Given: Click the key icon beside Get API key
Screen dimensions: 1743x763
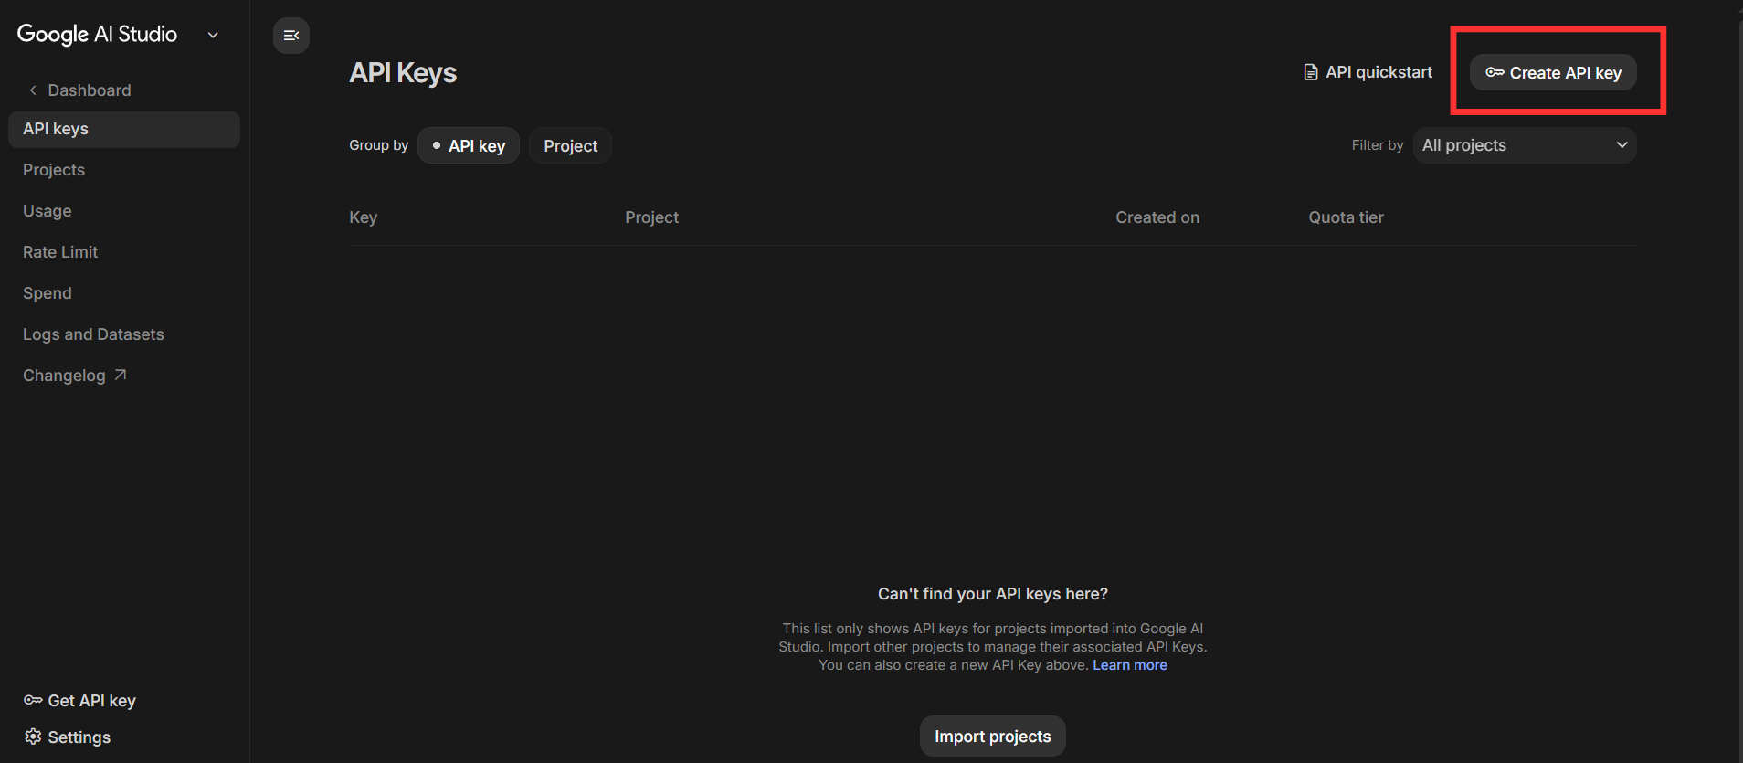Looking at the screenshot, I should (33, 700).
